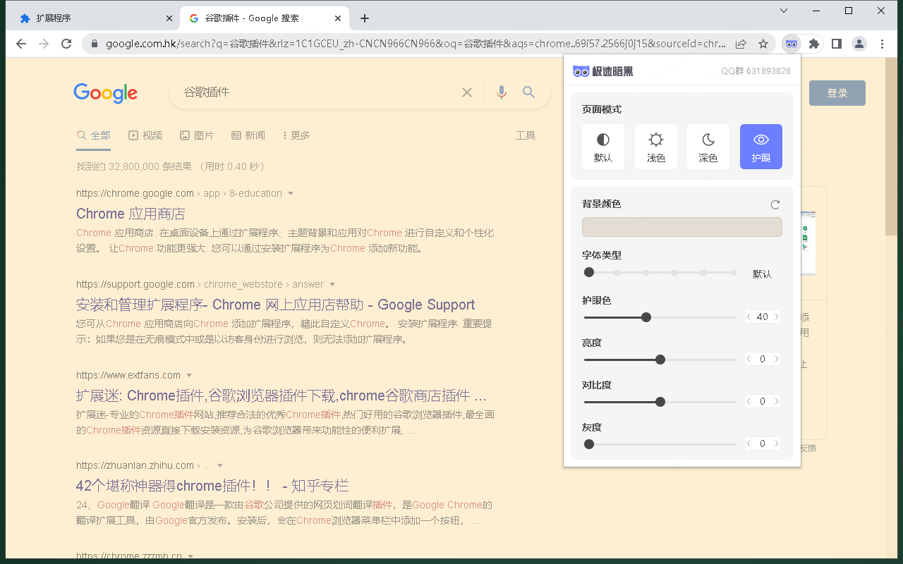The height and width of the screenshot is (564, 903).
Task: Click the 护眼色 slider handle
Action: tap(646, 317)
